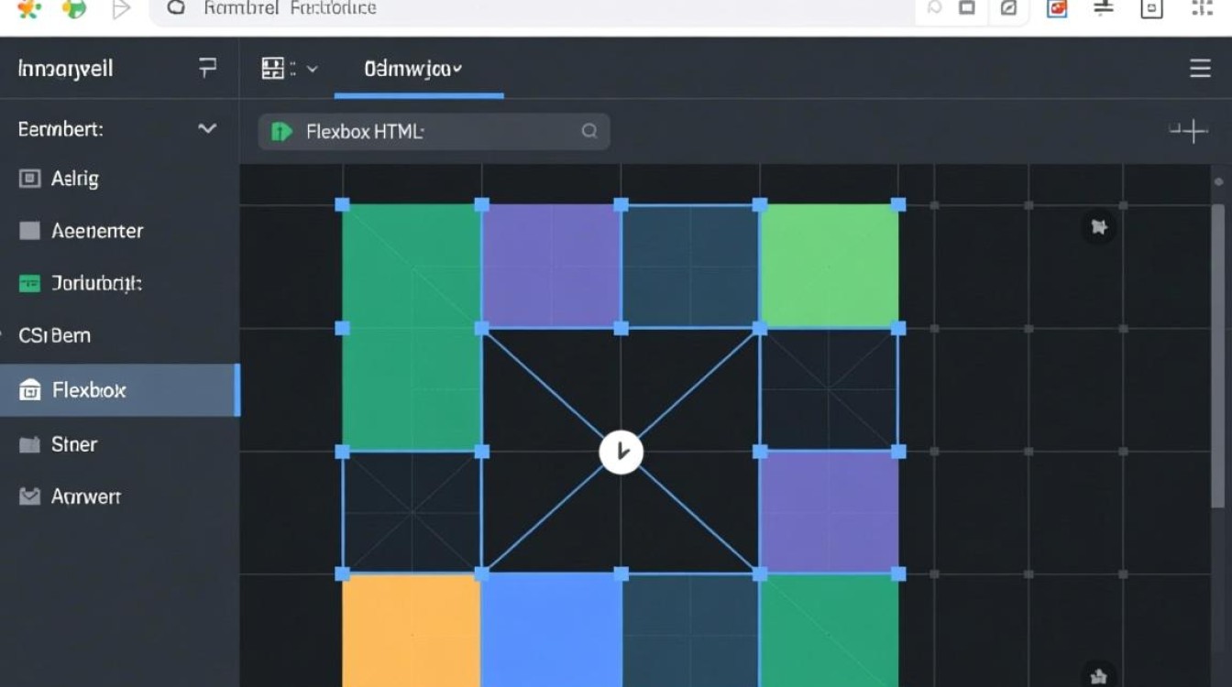The width and height of the screenshot is (1232, 687).
Task: Click the search magnifier in Flexbox HTML field
Action: (x=589, y=132)
